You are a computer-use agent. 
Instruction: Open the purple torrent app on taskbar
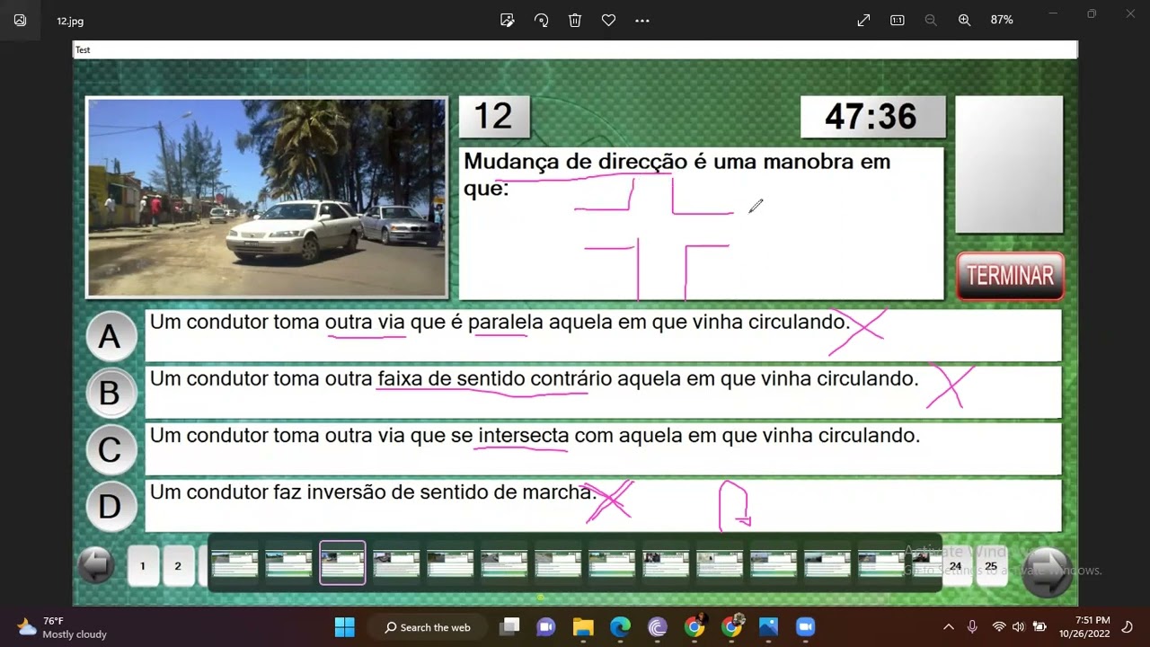pyautogui.click(x=657, y=627)
